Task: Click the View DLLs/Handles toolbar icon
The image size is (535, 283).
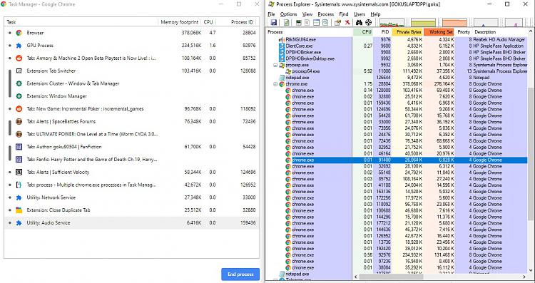Action: pyautogui.click(x=325, y=23)
